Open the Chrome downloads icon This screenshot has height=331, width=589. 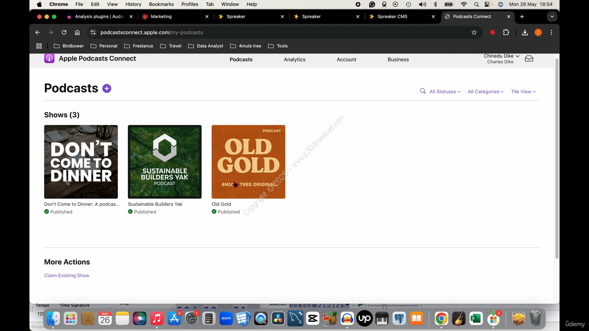pyautogui.click(x=525, y=32)
